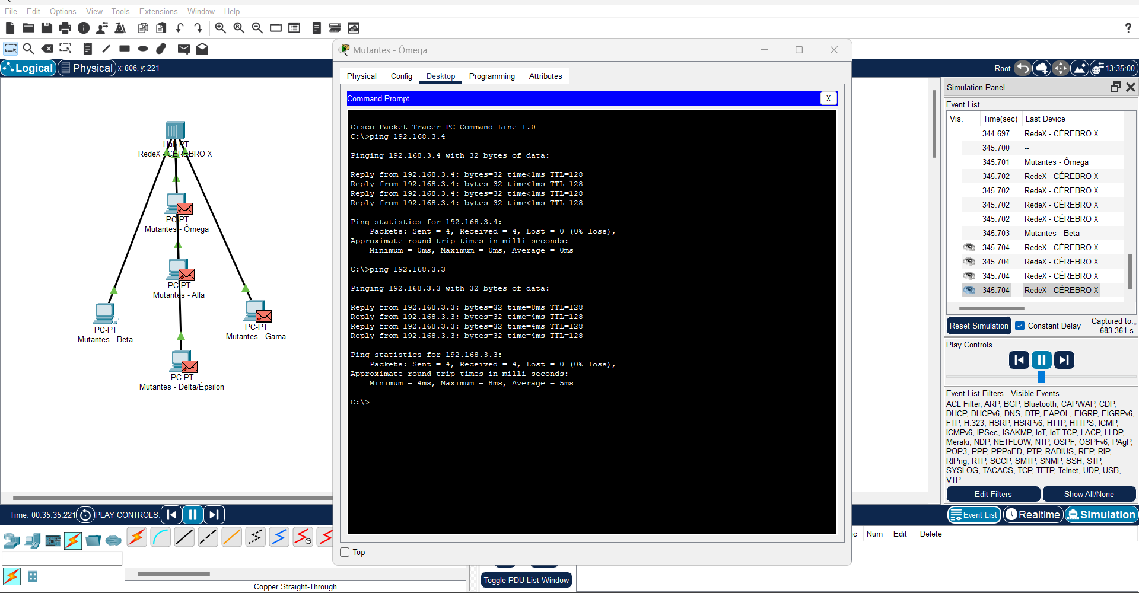Viewport: 1139px width, 593px height.
Task: Click the Toggle PDU List Window button
Action: pyautogui.click(x=526, y=580)
